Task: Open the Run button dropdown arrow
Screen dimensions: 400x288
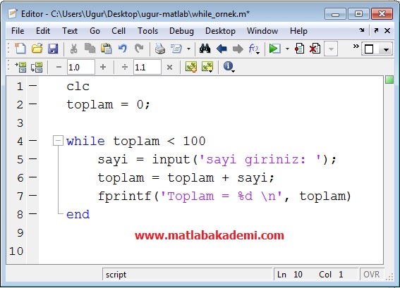Action: [x=287, y=49]
